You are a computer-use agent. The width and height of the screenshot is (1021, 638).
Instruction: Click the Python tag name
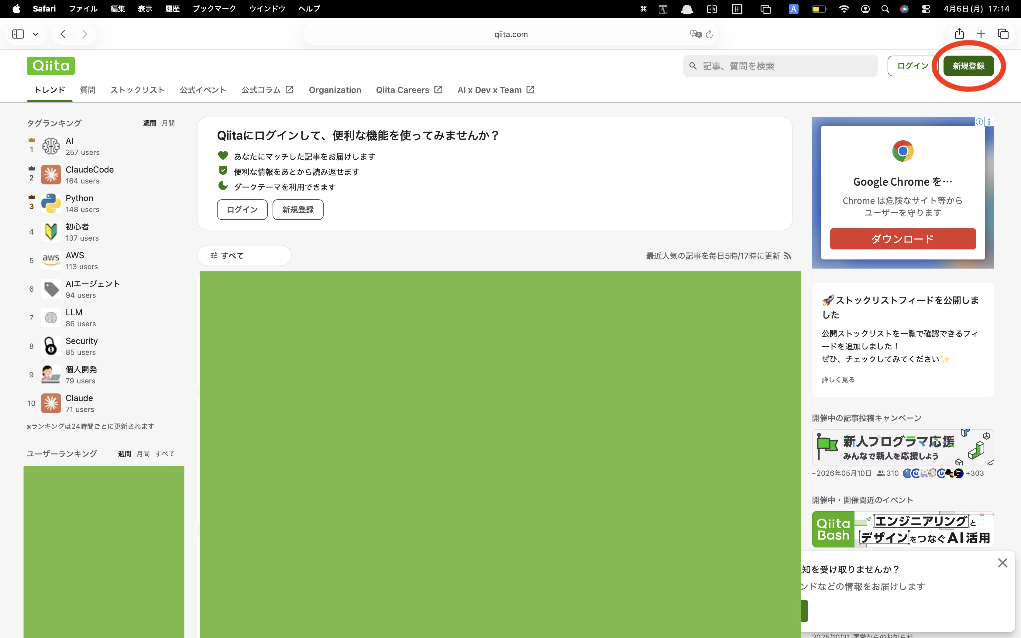click(79, 198)
